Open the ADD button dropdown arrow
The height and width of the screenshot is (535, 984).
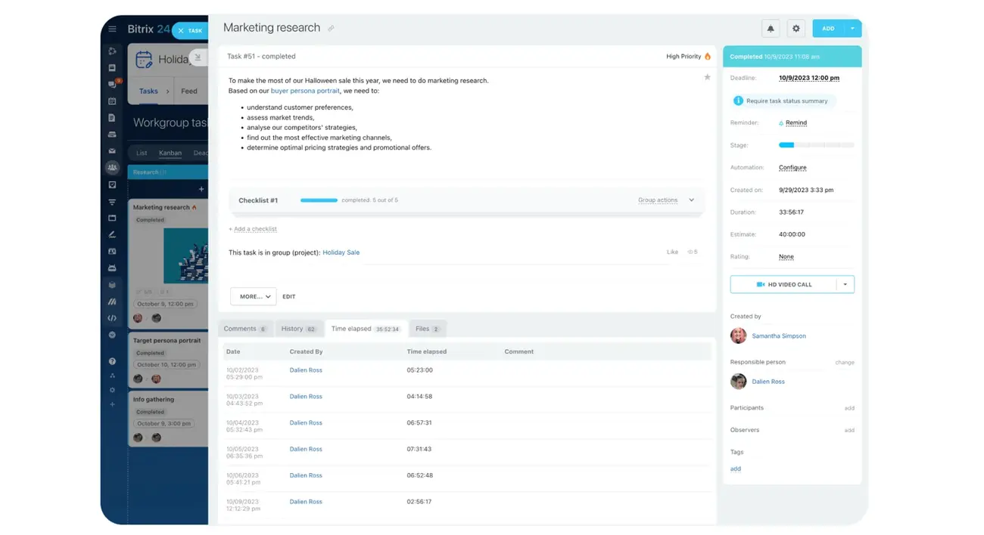tap(852, 29)
